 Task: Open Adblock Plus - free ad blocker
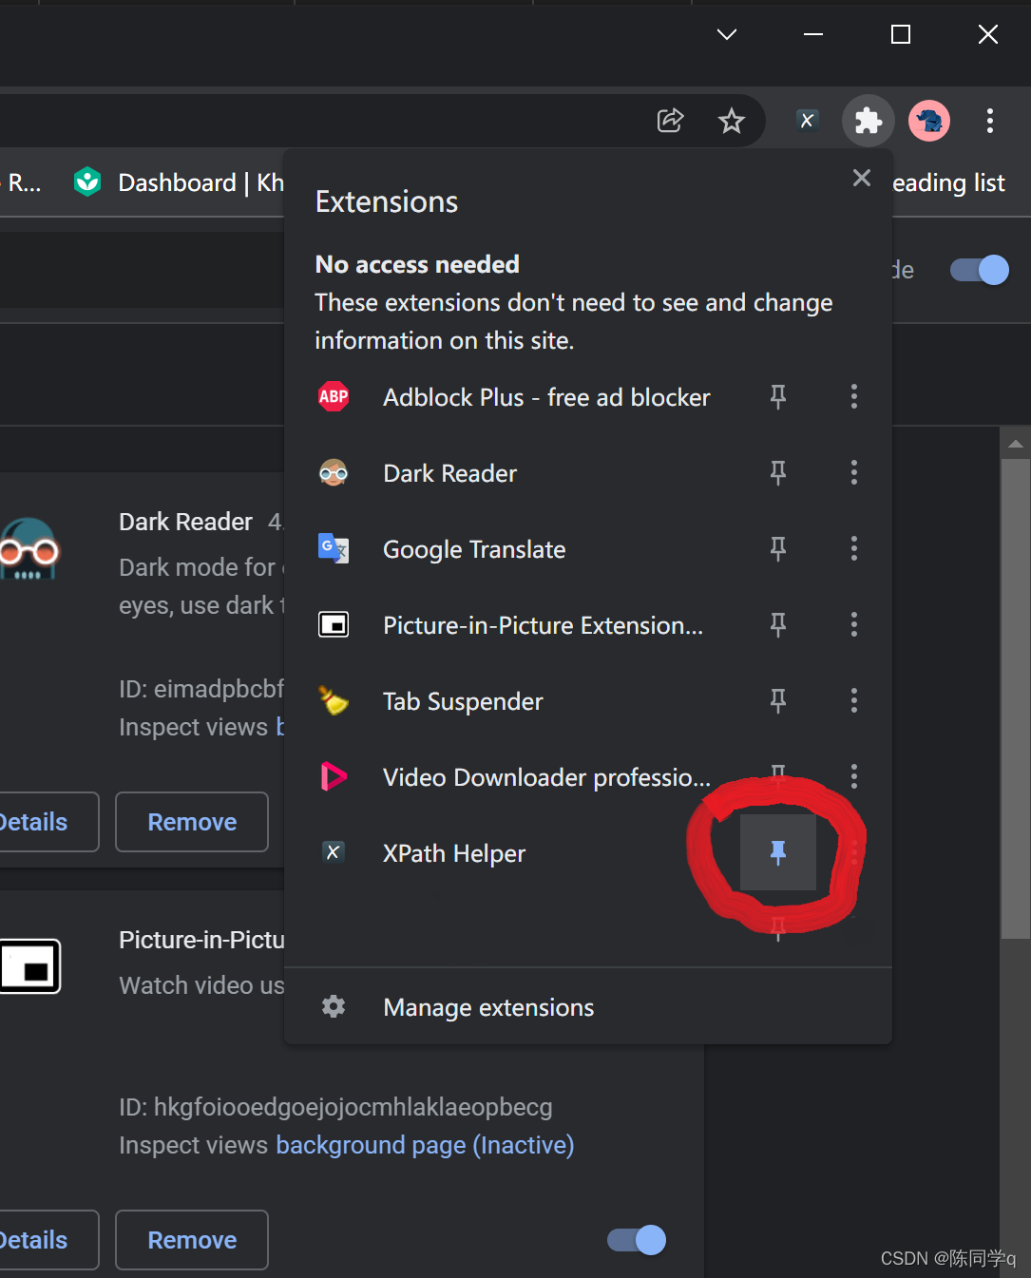point(546,397)
